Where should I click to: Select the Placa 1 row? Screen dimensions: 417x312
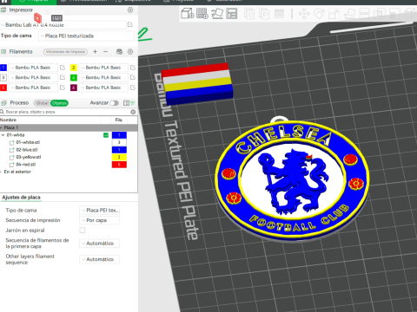(69, 127)
